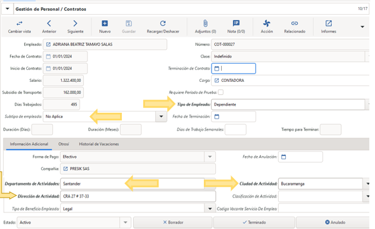Click the Borrador button
Image resolution: width=375 pixels, height=229 pixels.
coord(173,222)
